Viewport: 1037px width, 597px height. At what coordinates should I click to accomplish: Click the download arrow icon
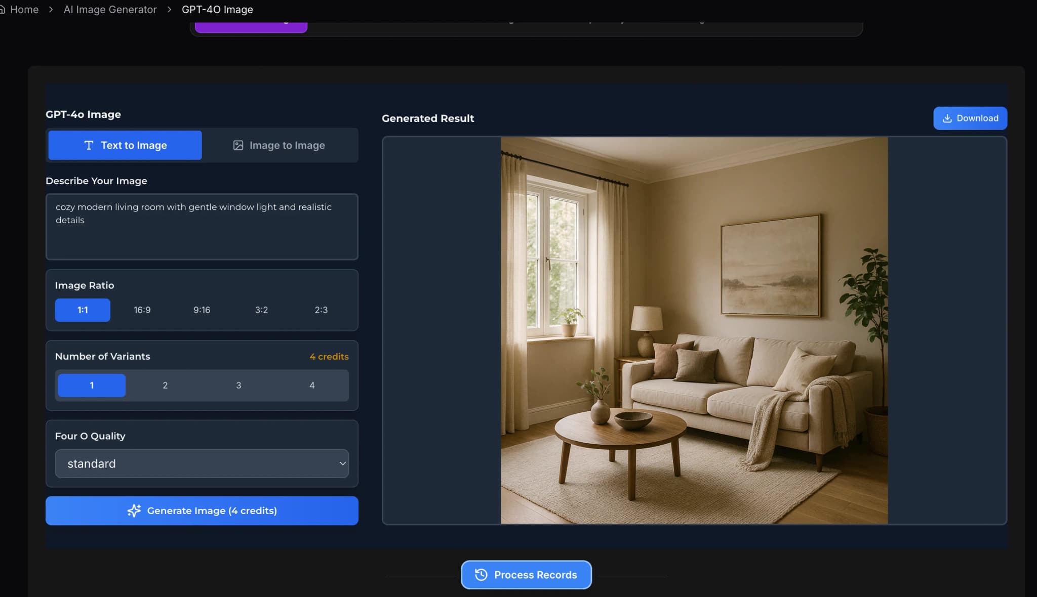[x=947, y=118]
